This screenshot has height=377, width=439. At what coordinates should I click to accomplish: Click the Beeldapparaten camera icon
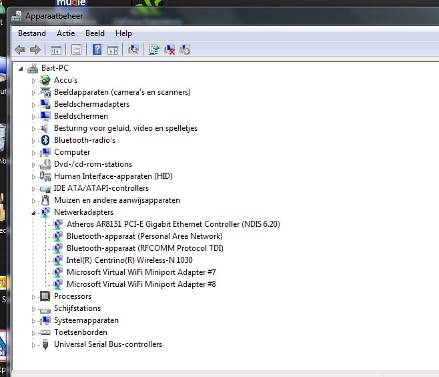pos(45,92)
